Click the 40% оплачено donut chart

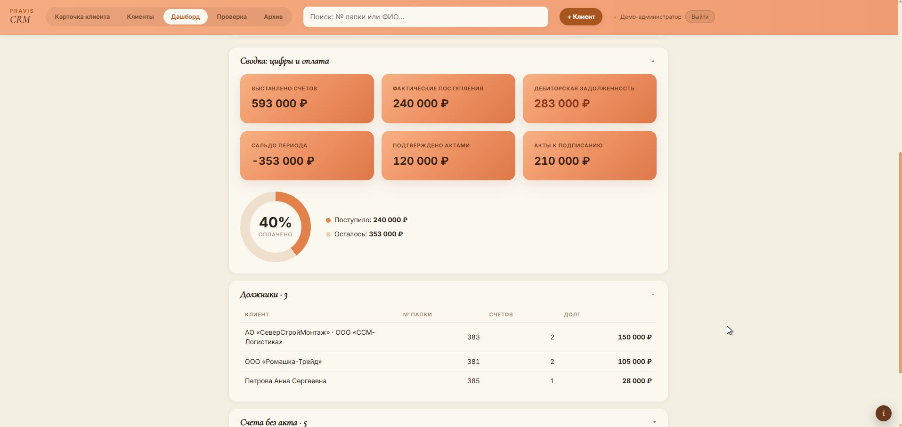click(276, 227)
